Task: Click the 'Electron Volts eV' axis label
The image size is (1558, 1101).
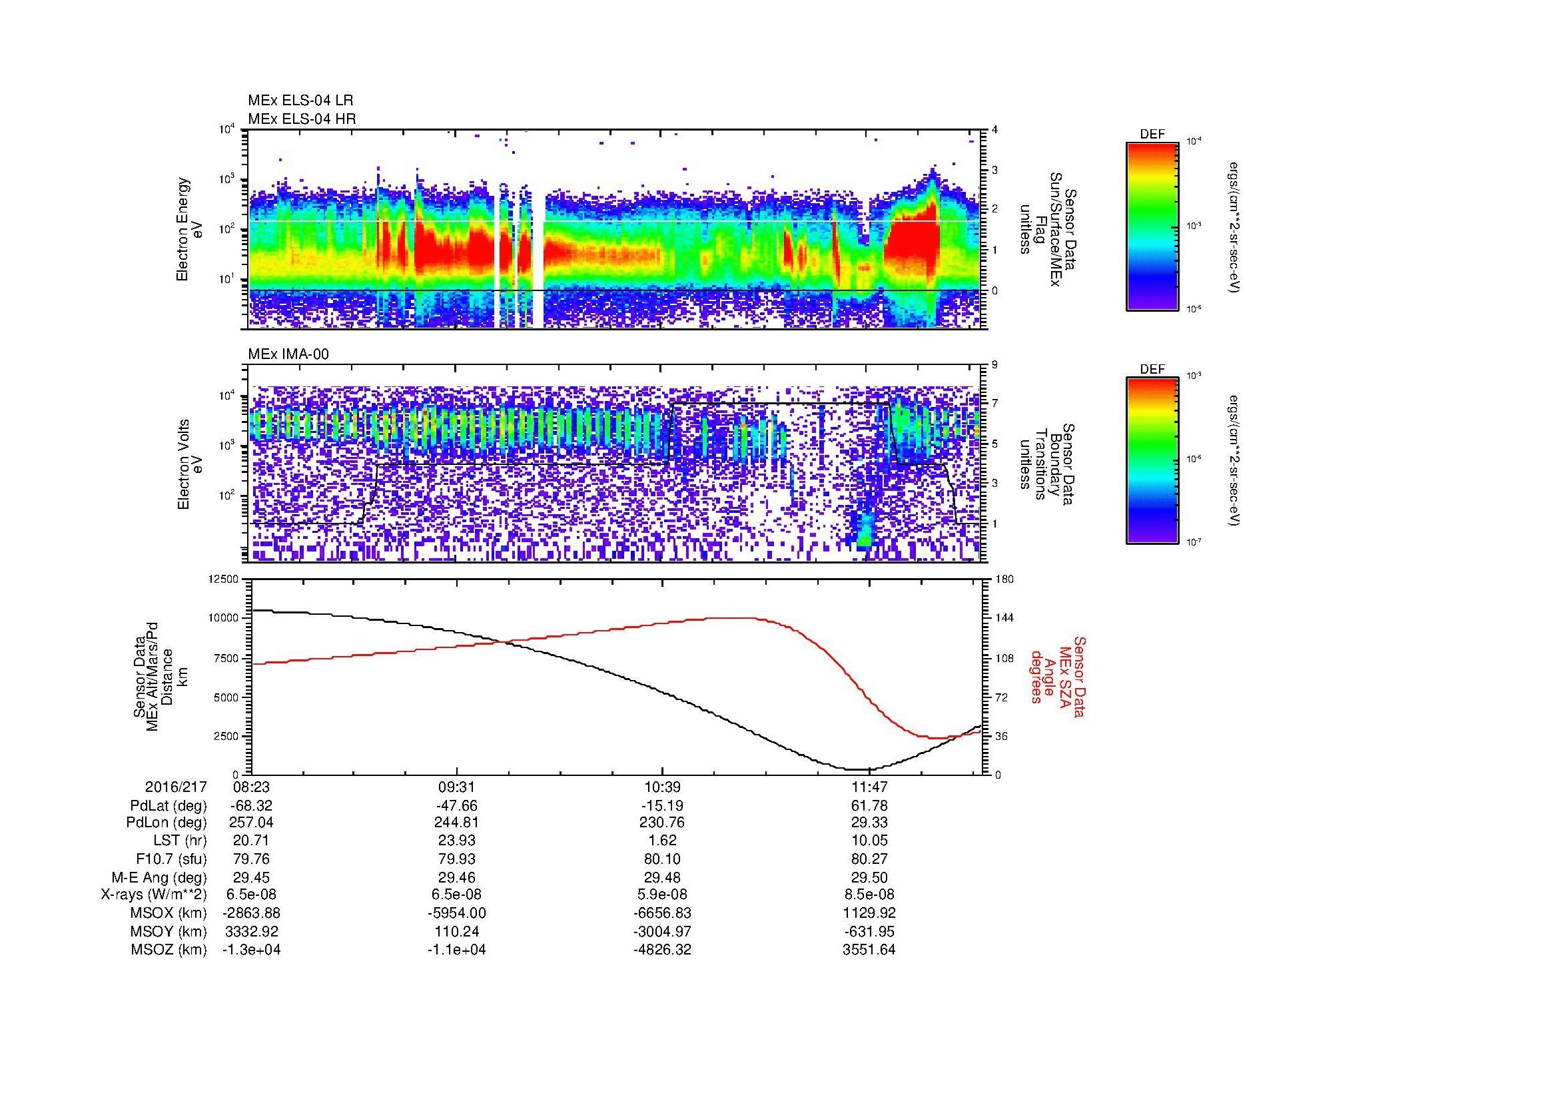Action: click(190, 464)
